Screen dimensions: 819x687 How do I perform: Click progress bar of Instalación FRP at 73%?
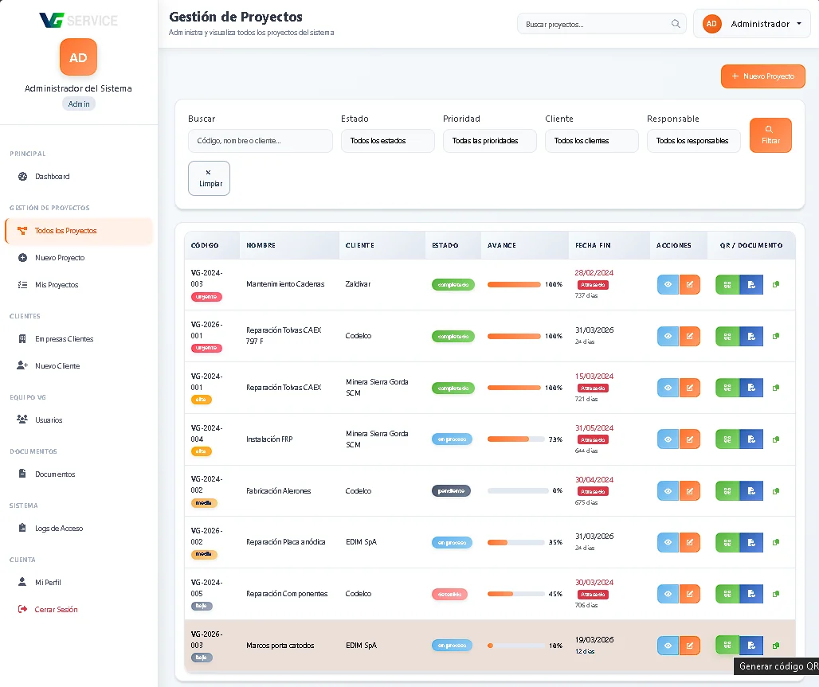pyautogui.click(x=515, y=439)
